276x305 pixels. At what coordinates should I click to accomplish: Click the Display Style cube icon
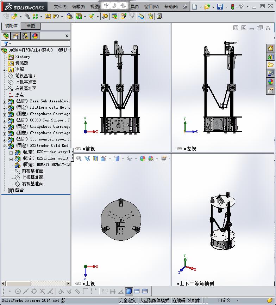pos(117,159)
